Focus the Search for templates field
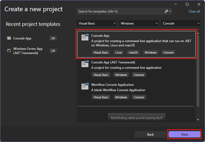This screenshot has height=142, width=205. [x=120, y=11]
